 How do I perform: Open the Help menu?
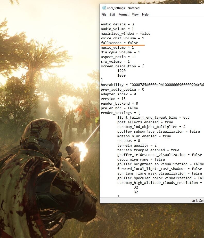(x=145, y=15)
